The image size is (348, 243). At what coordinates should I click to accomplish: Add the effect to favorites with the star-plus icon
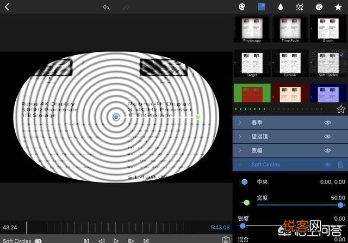341,109
